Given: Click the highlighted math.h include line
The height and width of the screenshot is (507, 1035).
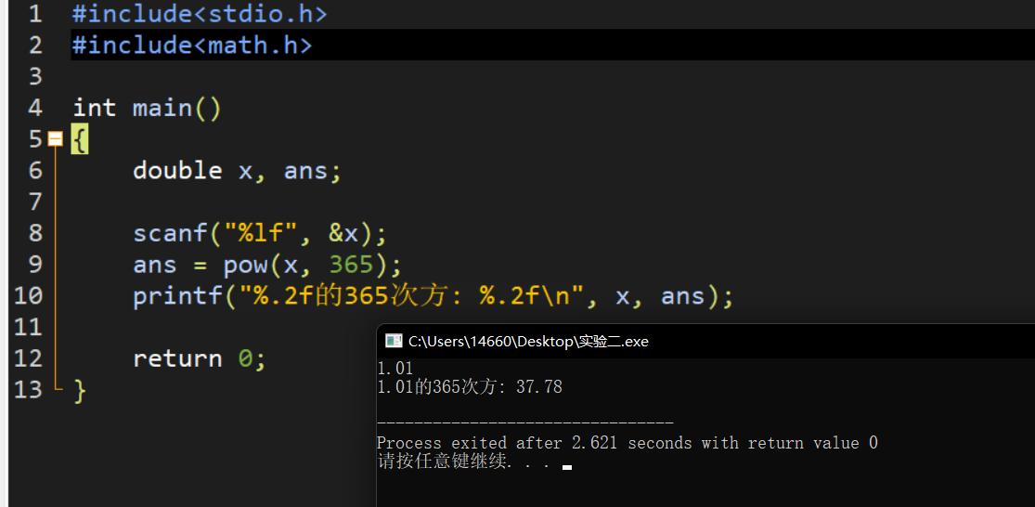Looking at the screenshot, I should (192, 45).
